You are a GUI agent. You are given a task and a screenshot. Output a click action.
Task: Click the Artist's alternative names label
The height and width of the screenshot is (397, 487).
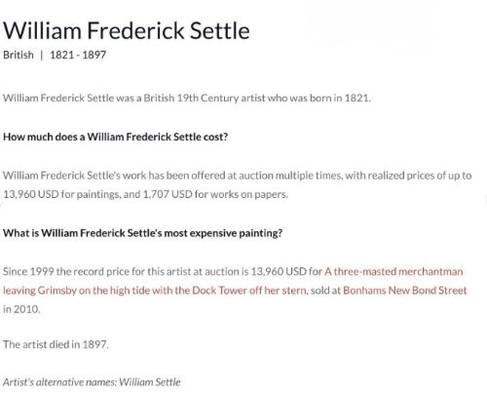tap(59, 382)
